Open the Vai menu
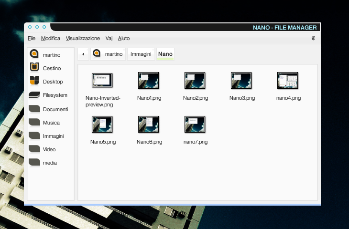This screenshot has height=229, width=349. tap(109, 39)
